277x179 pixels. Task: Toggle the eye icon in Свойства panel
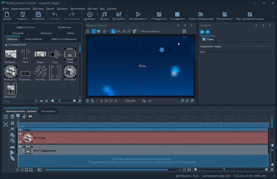coord(208,32)
